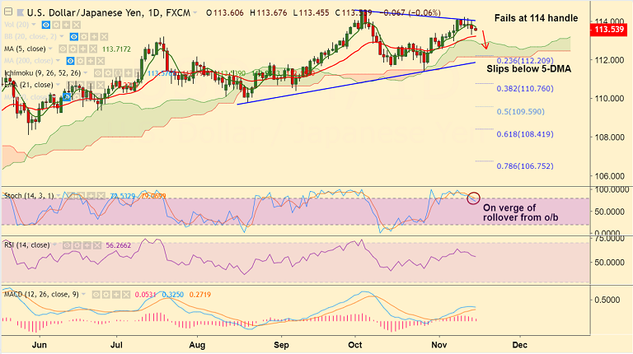Open settings gear for MACD indicator
The height and width of the screenshot is (354, 633).
106,295
